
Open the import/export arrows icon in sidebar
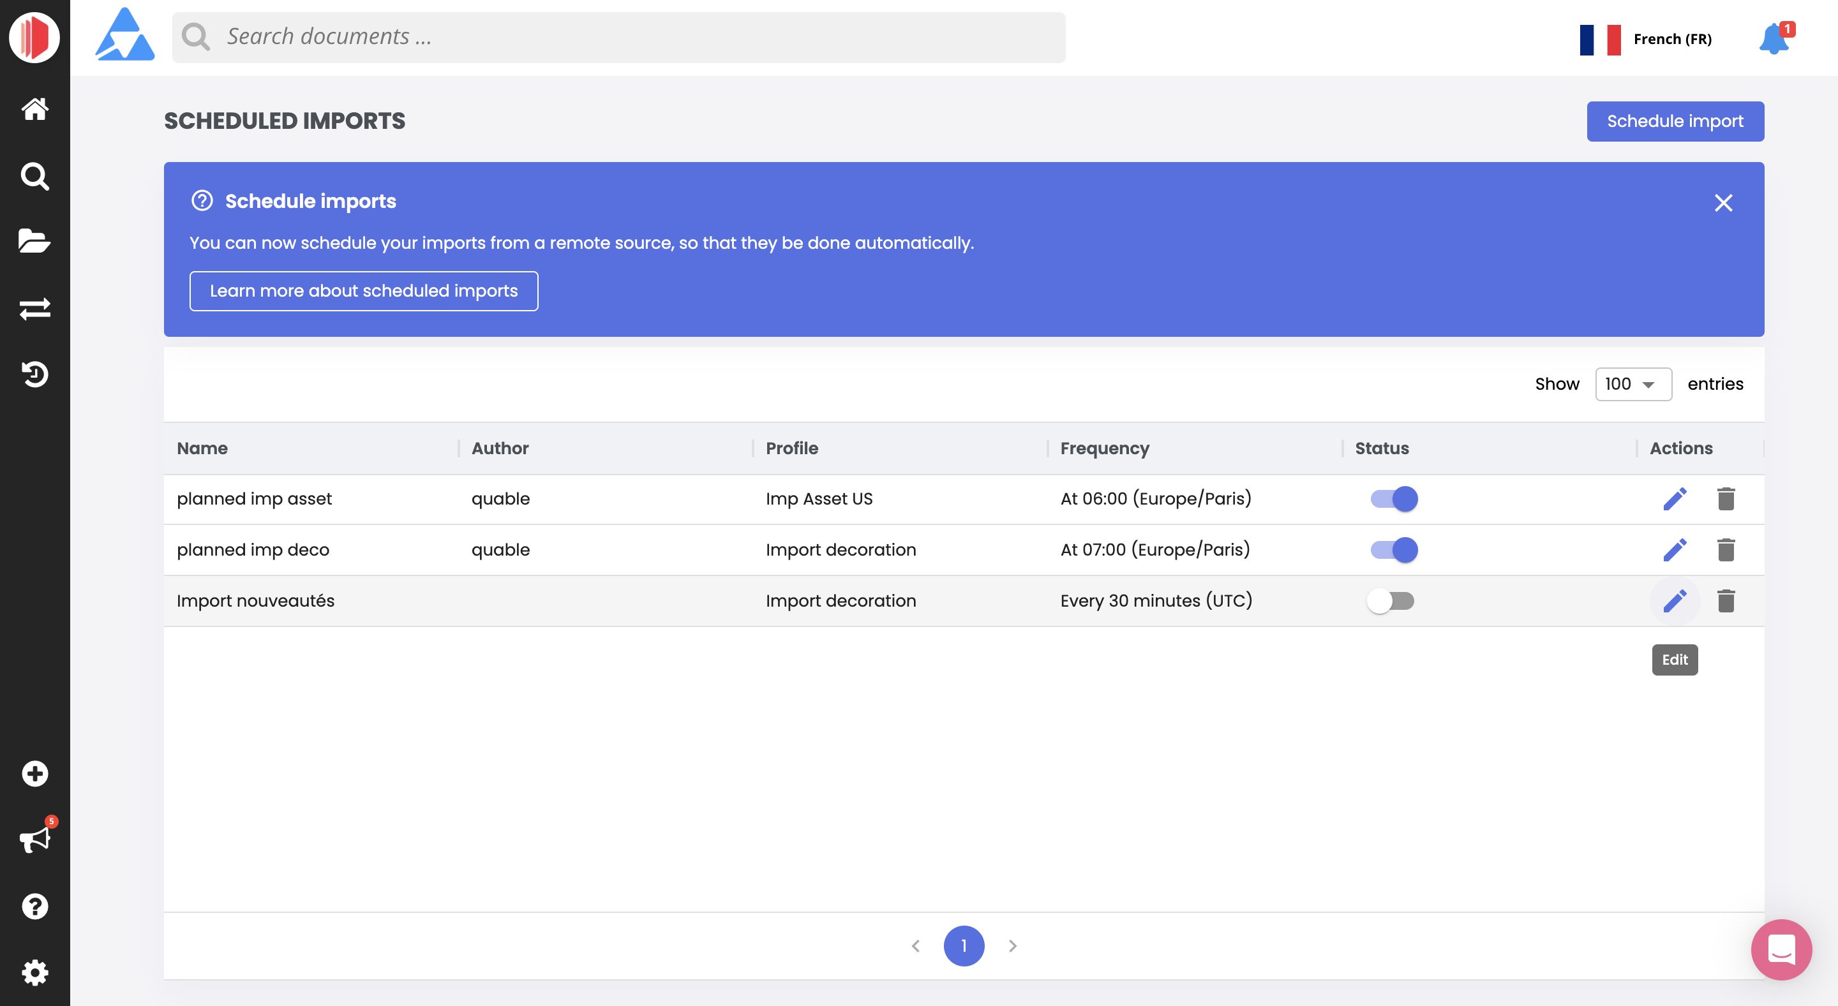34,309
